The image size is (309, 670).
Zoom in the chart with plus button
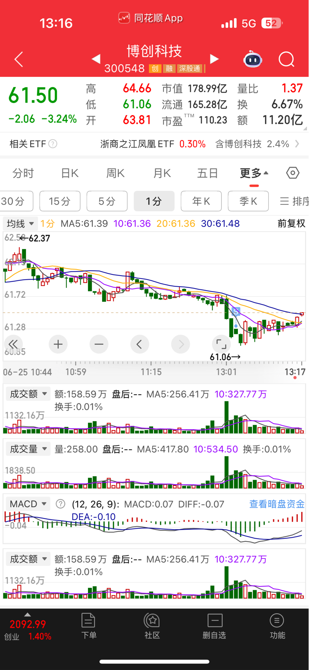pyautogui.click(x=58, y=344)
